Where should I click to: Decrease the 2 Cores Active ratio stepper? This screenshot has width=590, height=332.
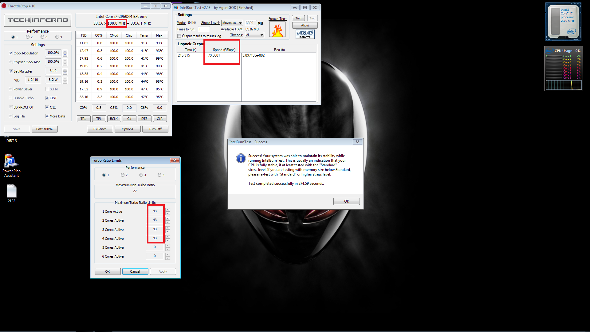pos(167,222)
